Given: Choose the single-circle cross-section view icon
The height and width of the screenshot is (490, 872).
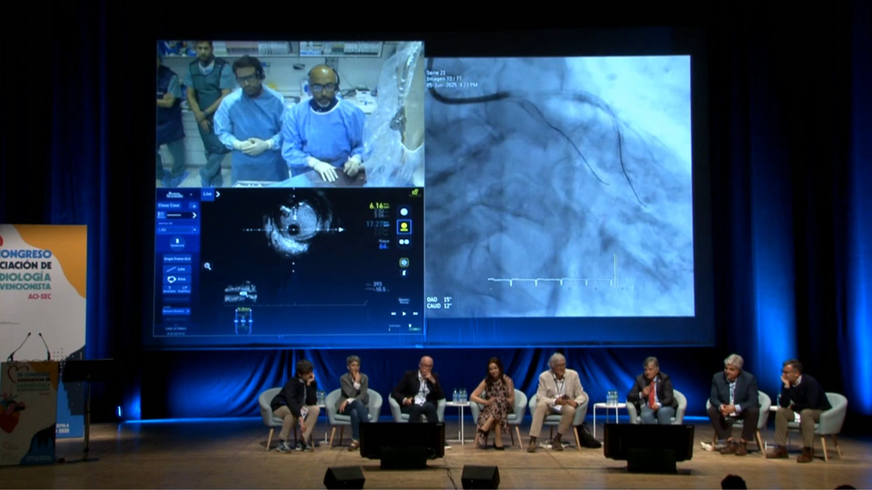Looking at the screenshot, I should (x=404, y=211).
